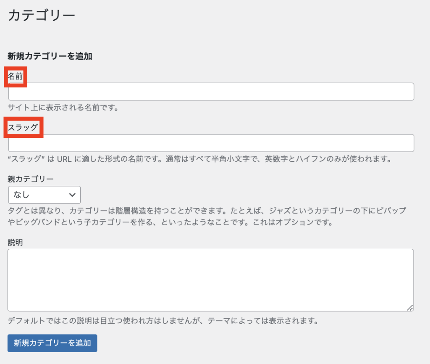Viewport: 430px width, 364px height.
Task: Click the resize grip of description textarea
Action: tap(410, 308)
